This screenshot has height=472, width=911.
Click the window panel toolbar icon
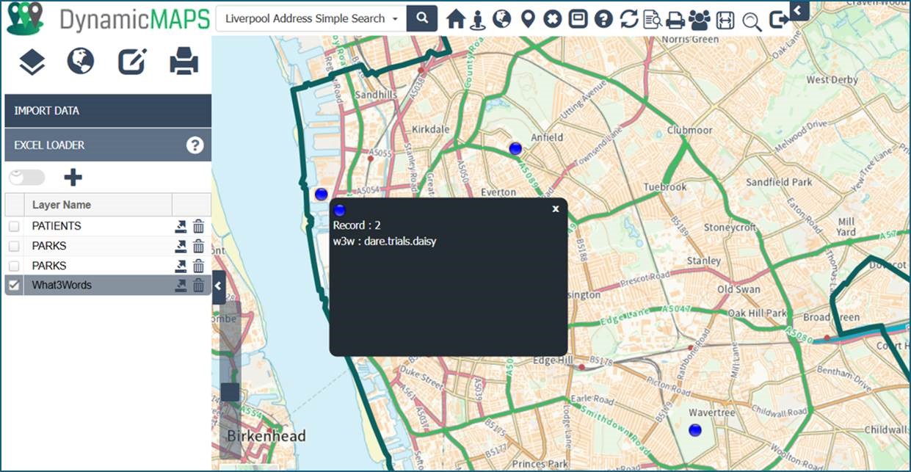[x=578, y=19]
